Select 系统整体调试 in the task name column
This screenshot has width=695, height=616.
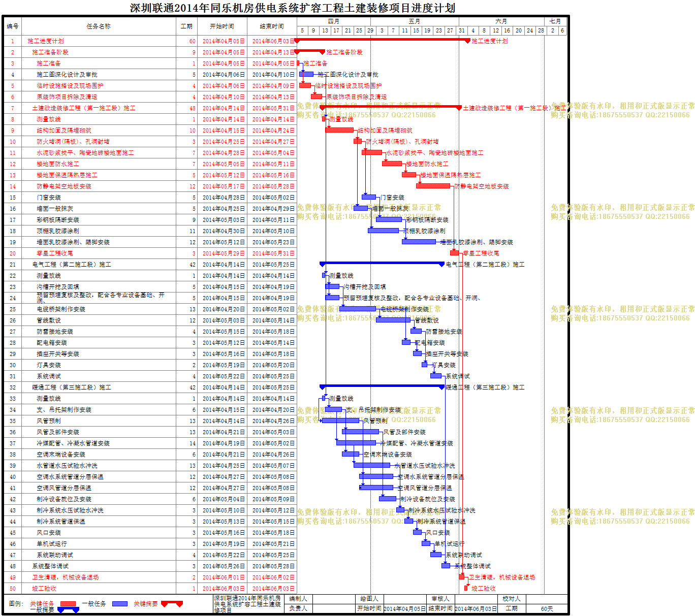point(50,566)
